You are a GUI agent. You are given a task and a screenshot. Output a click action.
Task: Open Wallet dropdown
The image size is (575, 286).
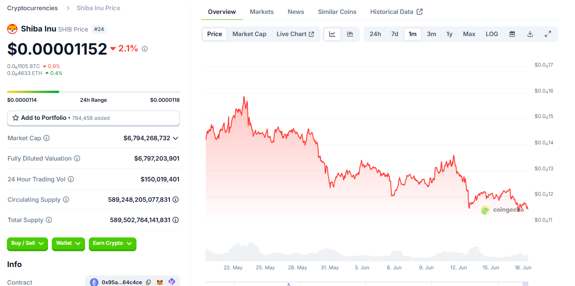click(x=68, y=243)
